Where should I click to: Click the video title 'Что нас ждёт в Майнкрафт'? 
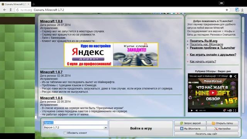point(208,76)
